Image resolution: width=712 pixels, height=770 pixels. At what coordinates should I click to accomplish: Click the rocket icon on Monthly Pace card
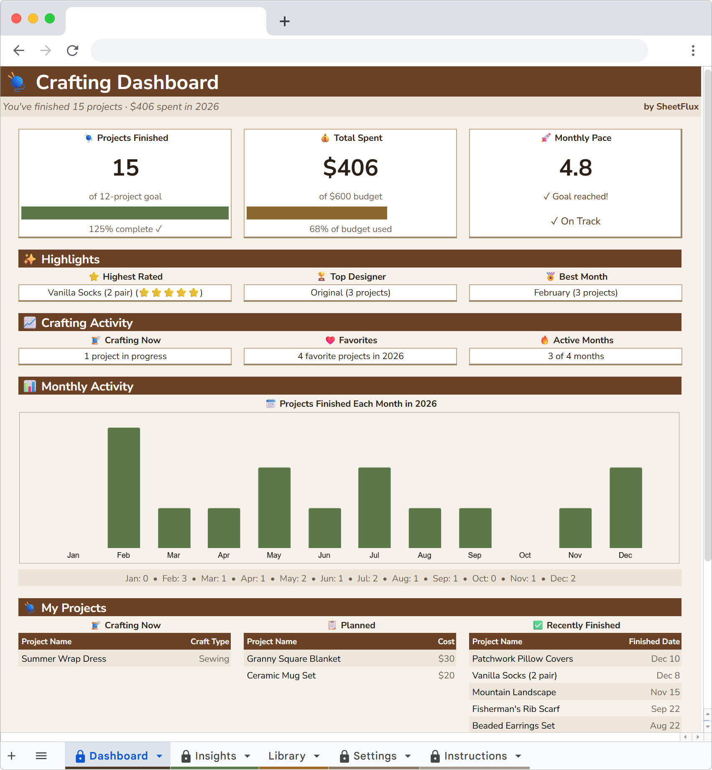[x=545, y=138]
